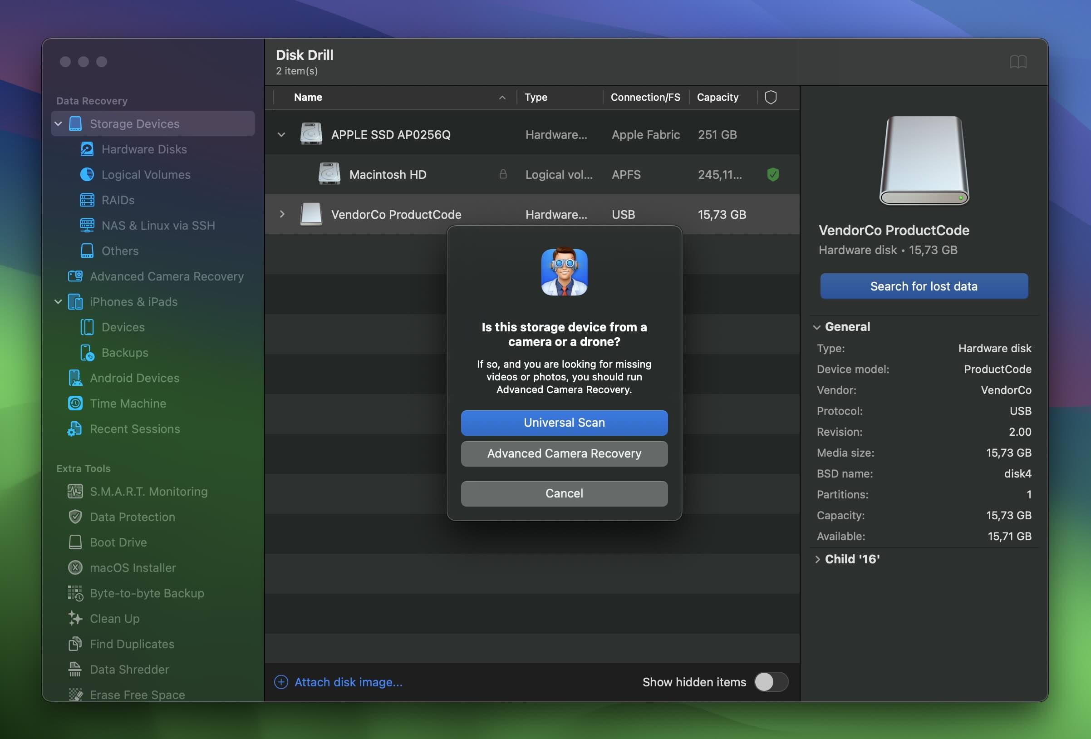Viewport: 1091px width, 739px height.
Task: Click the Android Devices icon
Action: 75,378
